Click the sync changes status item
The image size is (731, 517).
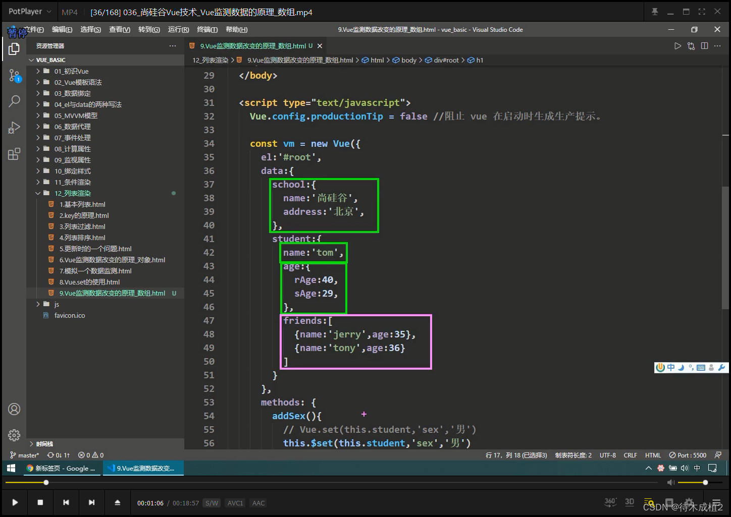pyautogui.click(x=59, y=455)
